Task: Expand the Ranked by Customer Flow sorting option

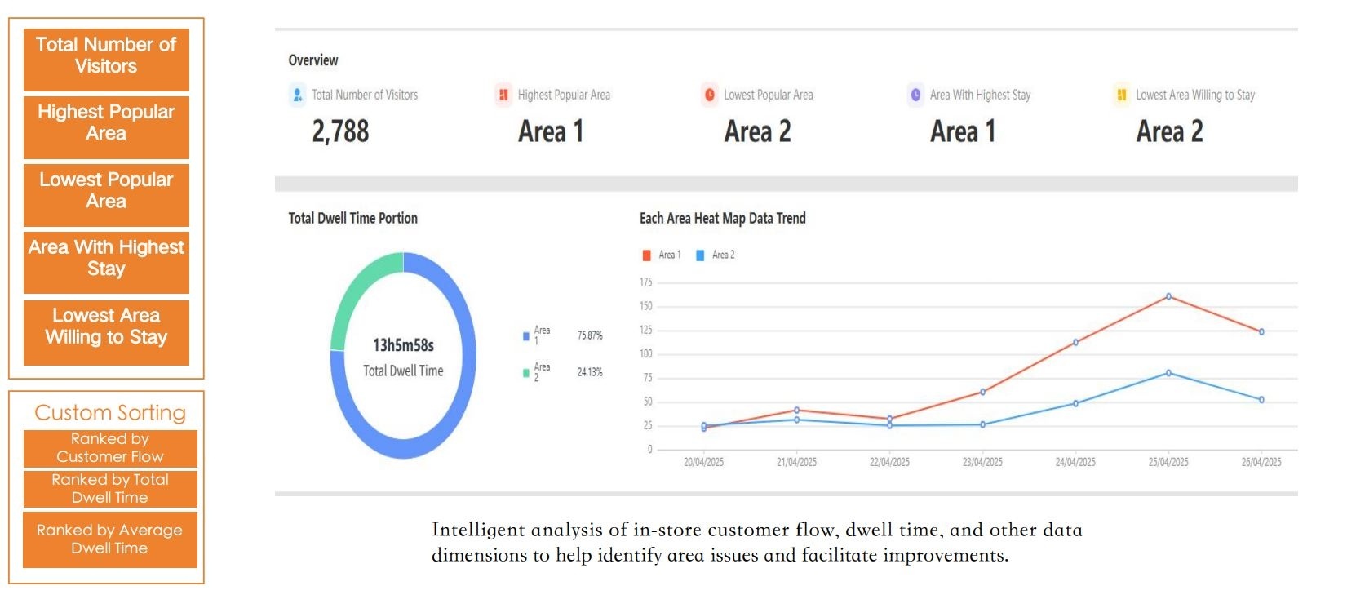Action: coord(110,448)
